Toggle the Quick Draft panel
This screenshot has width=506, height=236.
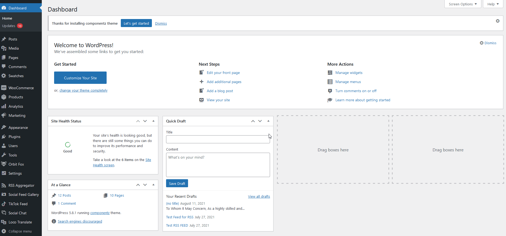pos(268,121)
